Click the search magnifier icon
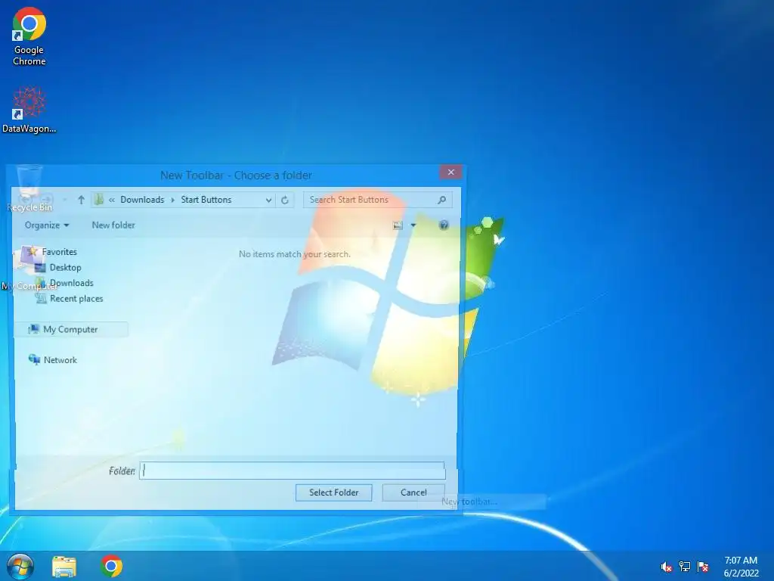 point(441,200)
